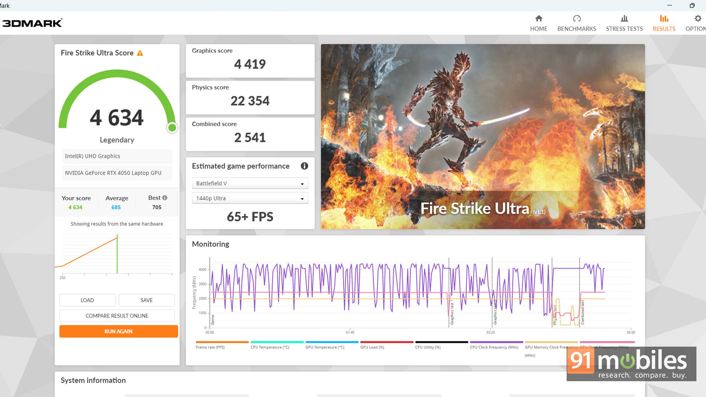Click the STRESS TESTS tab label

pos(624,29)
